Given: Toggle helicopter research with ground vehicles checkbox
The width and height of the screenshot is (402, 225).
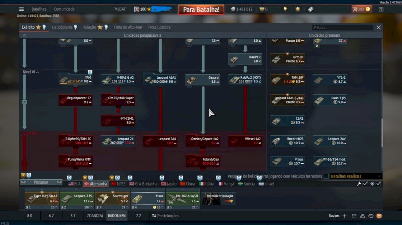Looking at the screenshot, I should [327, 176].
